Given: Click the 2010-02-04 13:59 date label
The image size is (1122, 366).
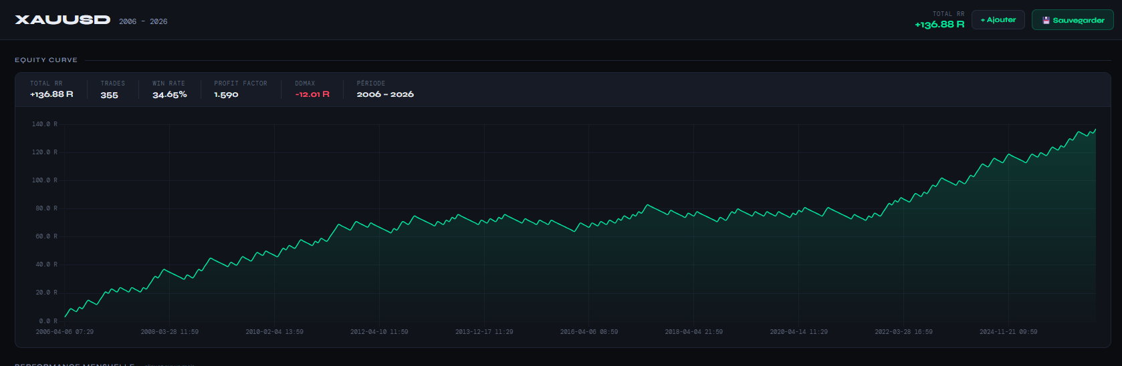Looking at the screenshot, I should click(274, 332).
